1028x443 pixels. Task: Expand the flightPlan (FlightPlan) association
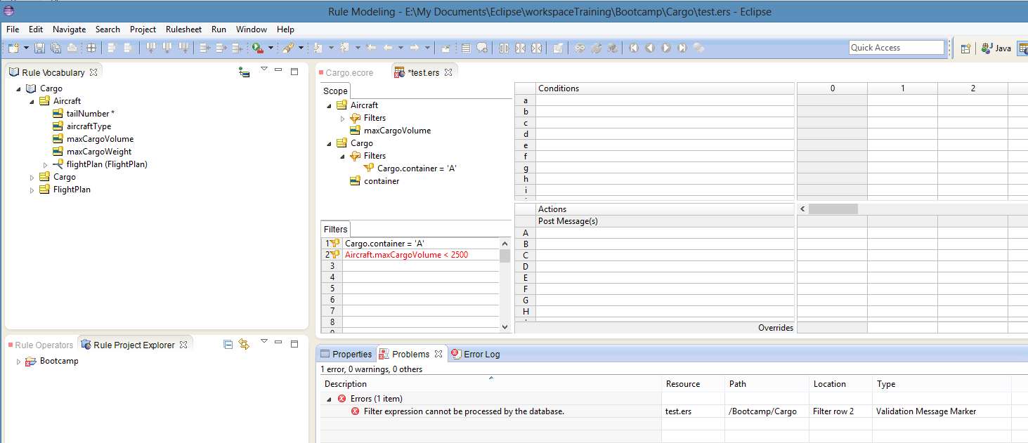pos(45,165)
